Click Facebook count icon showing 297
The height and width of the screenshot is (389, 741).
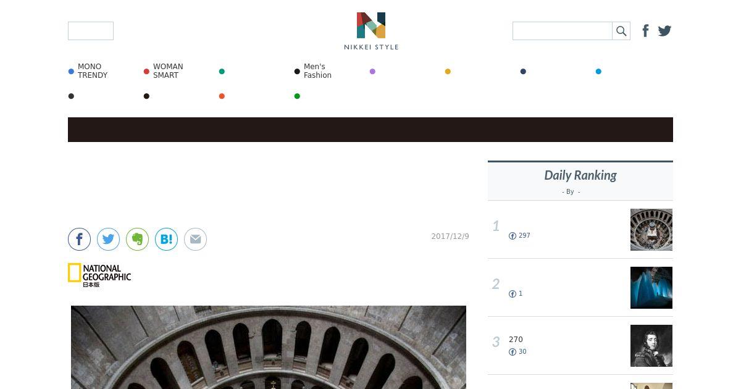(x=513, y=236)
